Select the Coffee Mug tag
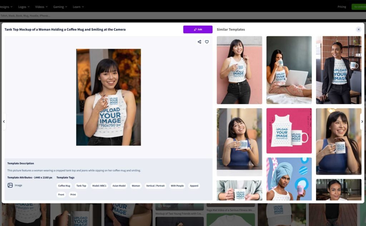Screen dimensions: 366x226 pyautogui.click(x=64, y=186)
